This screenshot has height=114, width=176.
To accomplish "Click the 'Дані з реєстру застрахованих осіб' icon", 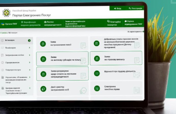I will (x=43, y=89).
